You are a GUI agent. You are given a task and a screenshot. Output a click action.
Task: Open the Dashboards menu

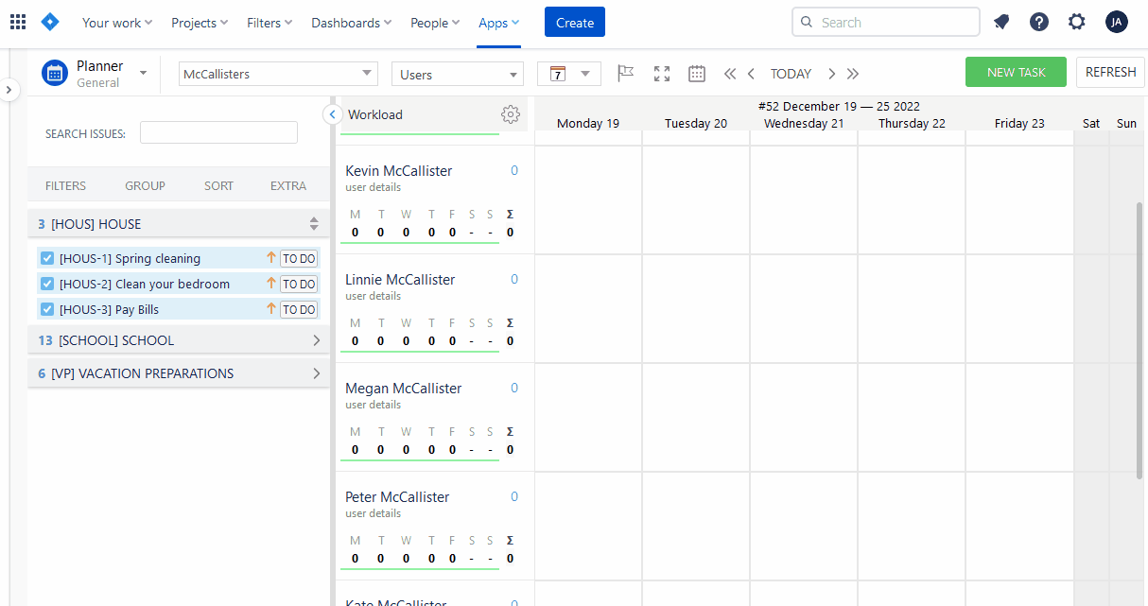pyautogui.click(x=352, y=23)
